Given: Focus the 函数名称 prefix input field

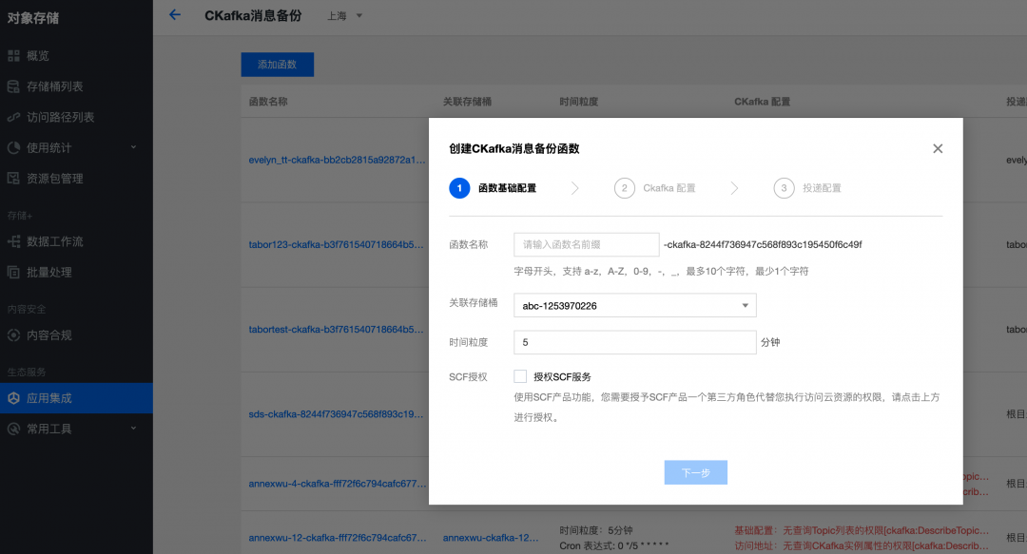Looking at the screenshot, I should [586, 244].
